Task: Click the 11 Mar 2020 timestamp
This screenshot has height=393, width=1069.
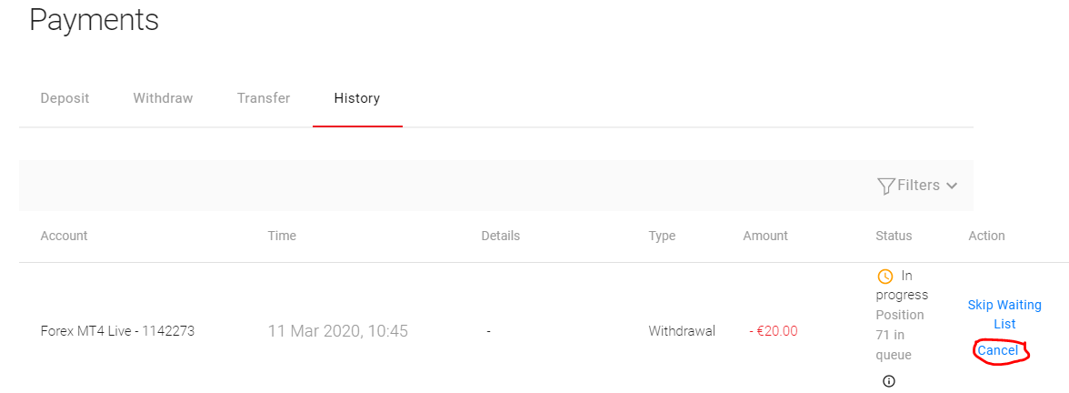Action: click(x=337, y=331)
